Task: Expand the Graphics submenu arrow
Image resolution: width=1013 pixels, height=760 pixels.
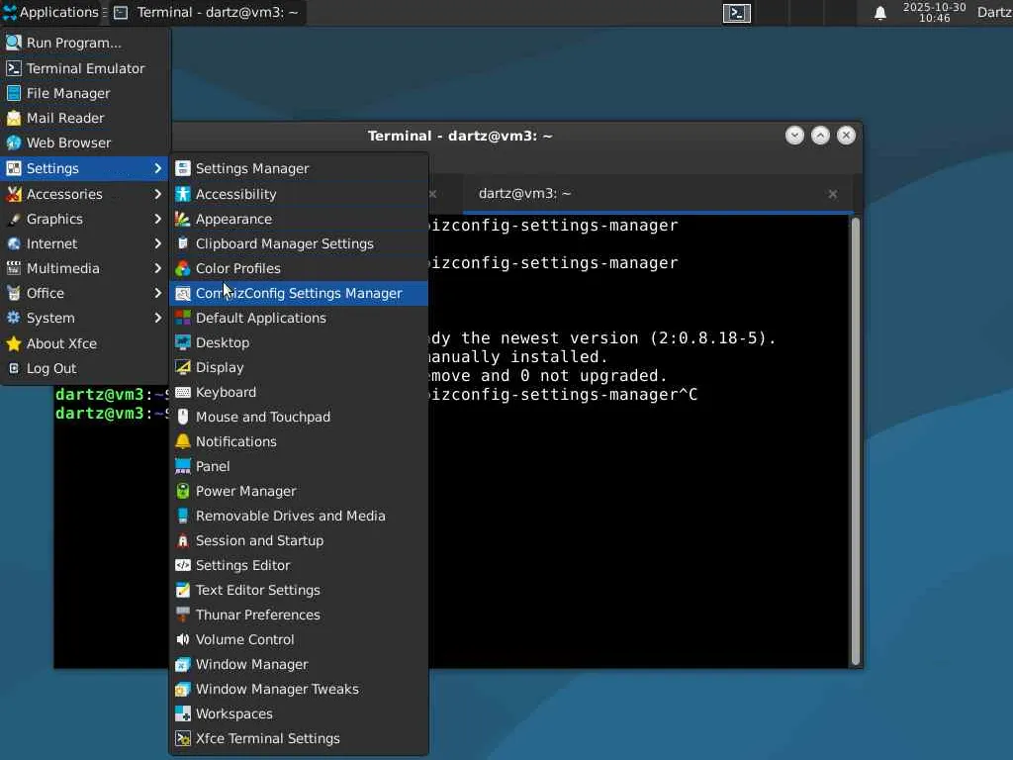Action: coord(157,219)
